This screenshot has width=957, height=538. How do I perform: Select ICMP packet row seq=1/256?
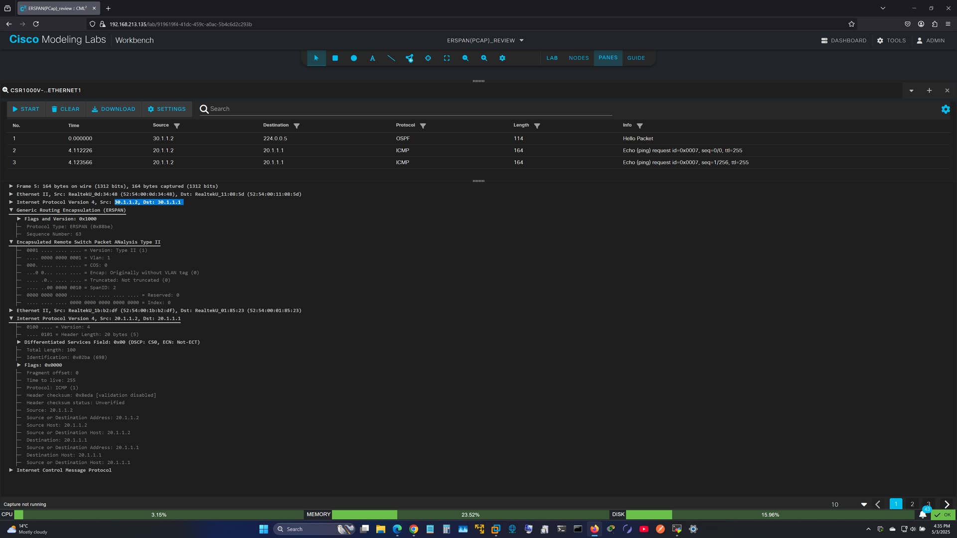(x=478, y=162)
